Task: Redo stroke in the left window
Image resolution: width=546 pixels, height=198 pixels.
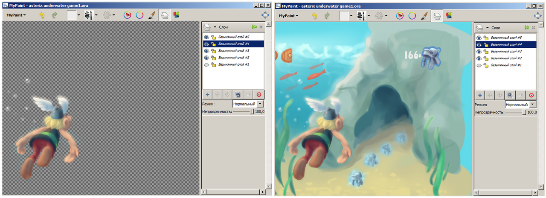Action: pos(55,15)
